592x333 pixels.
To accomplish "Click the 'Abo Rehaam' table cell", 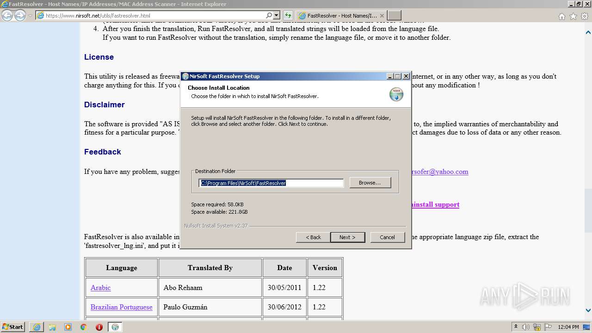I will (x=210, y=287).
